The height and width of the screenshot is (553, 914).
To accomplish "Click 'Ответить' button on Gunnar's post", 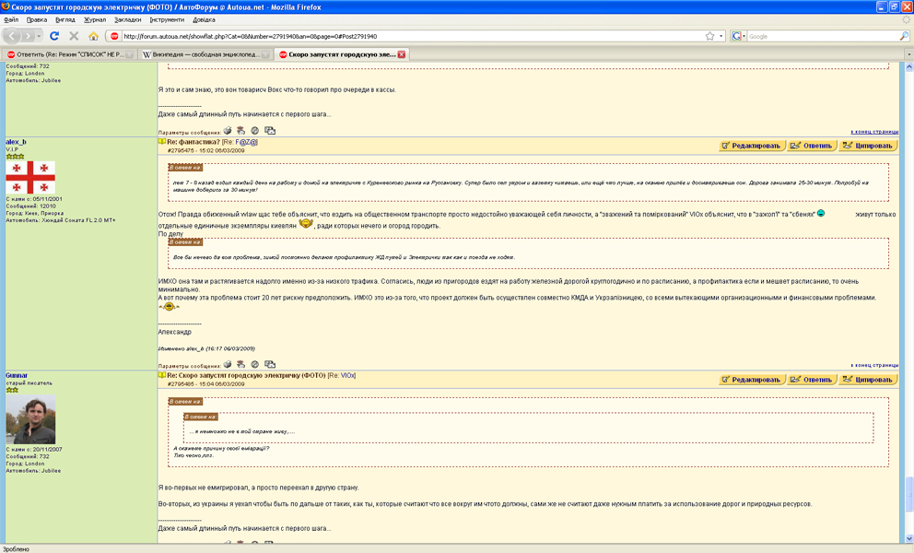I will [811, 380].
